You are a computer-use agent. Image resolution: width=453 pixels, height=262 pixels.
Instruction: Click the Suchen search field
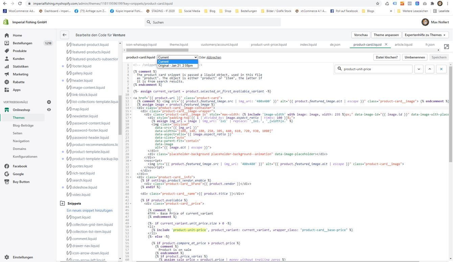(213, 22)
